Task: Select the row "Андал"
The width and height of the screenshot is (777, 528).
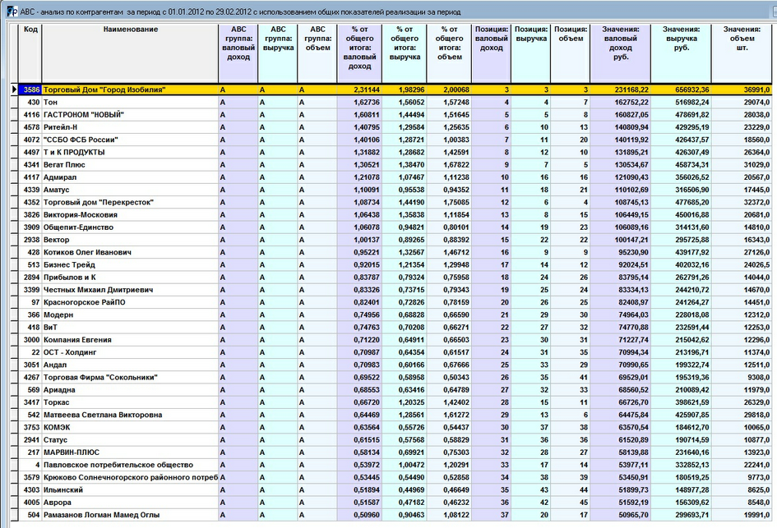Action: coord(395,365)
